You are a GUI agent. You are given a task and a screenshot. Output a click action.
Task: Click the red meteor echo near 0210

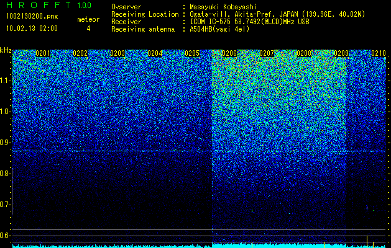click(x=367, y=207)
